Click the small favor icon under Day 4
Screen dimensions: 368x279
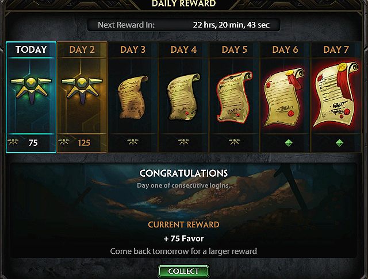(183, 142)
